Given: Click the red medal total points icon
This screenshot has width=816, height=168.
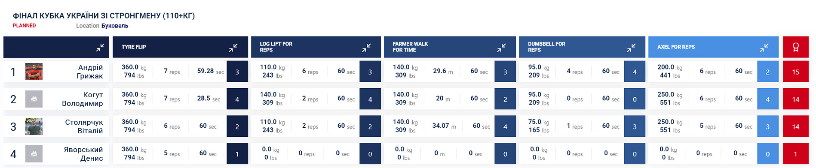Looking at the screenshot, I should point(796,47).
